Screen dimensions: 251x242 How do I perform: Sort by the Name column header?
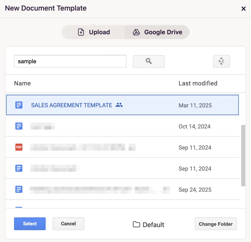tap(22, 83)
